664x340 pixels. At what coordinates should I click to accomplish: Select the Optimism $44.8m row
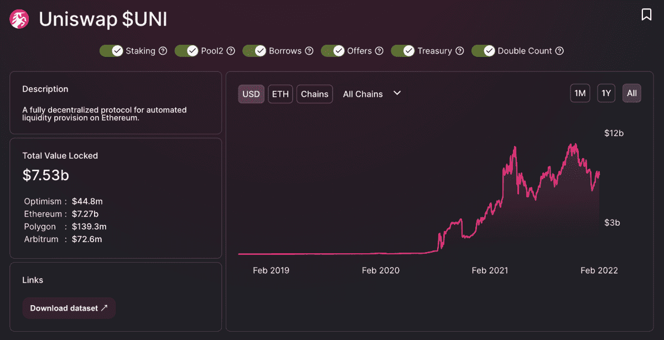pyautogui.click(x=63, y=201)
